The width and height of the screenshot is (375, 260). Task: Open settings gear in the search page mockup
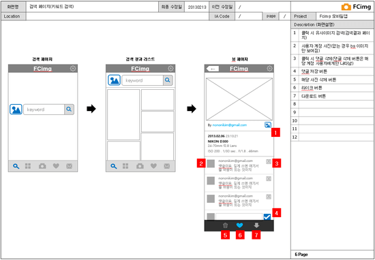(x=73, y=69)
